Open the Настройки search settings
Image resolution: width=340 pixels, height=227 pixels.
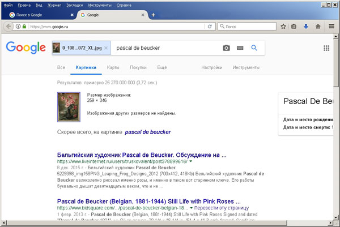tap(211, 67)
